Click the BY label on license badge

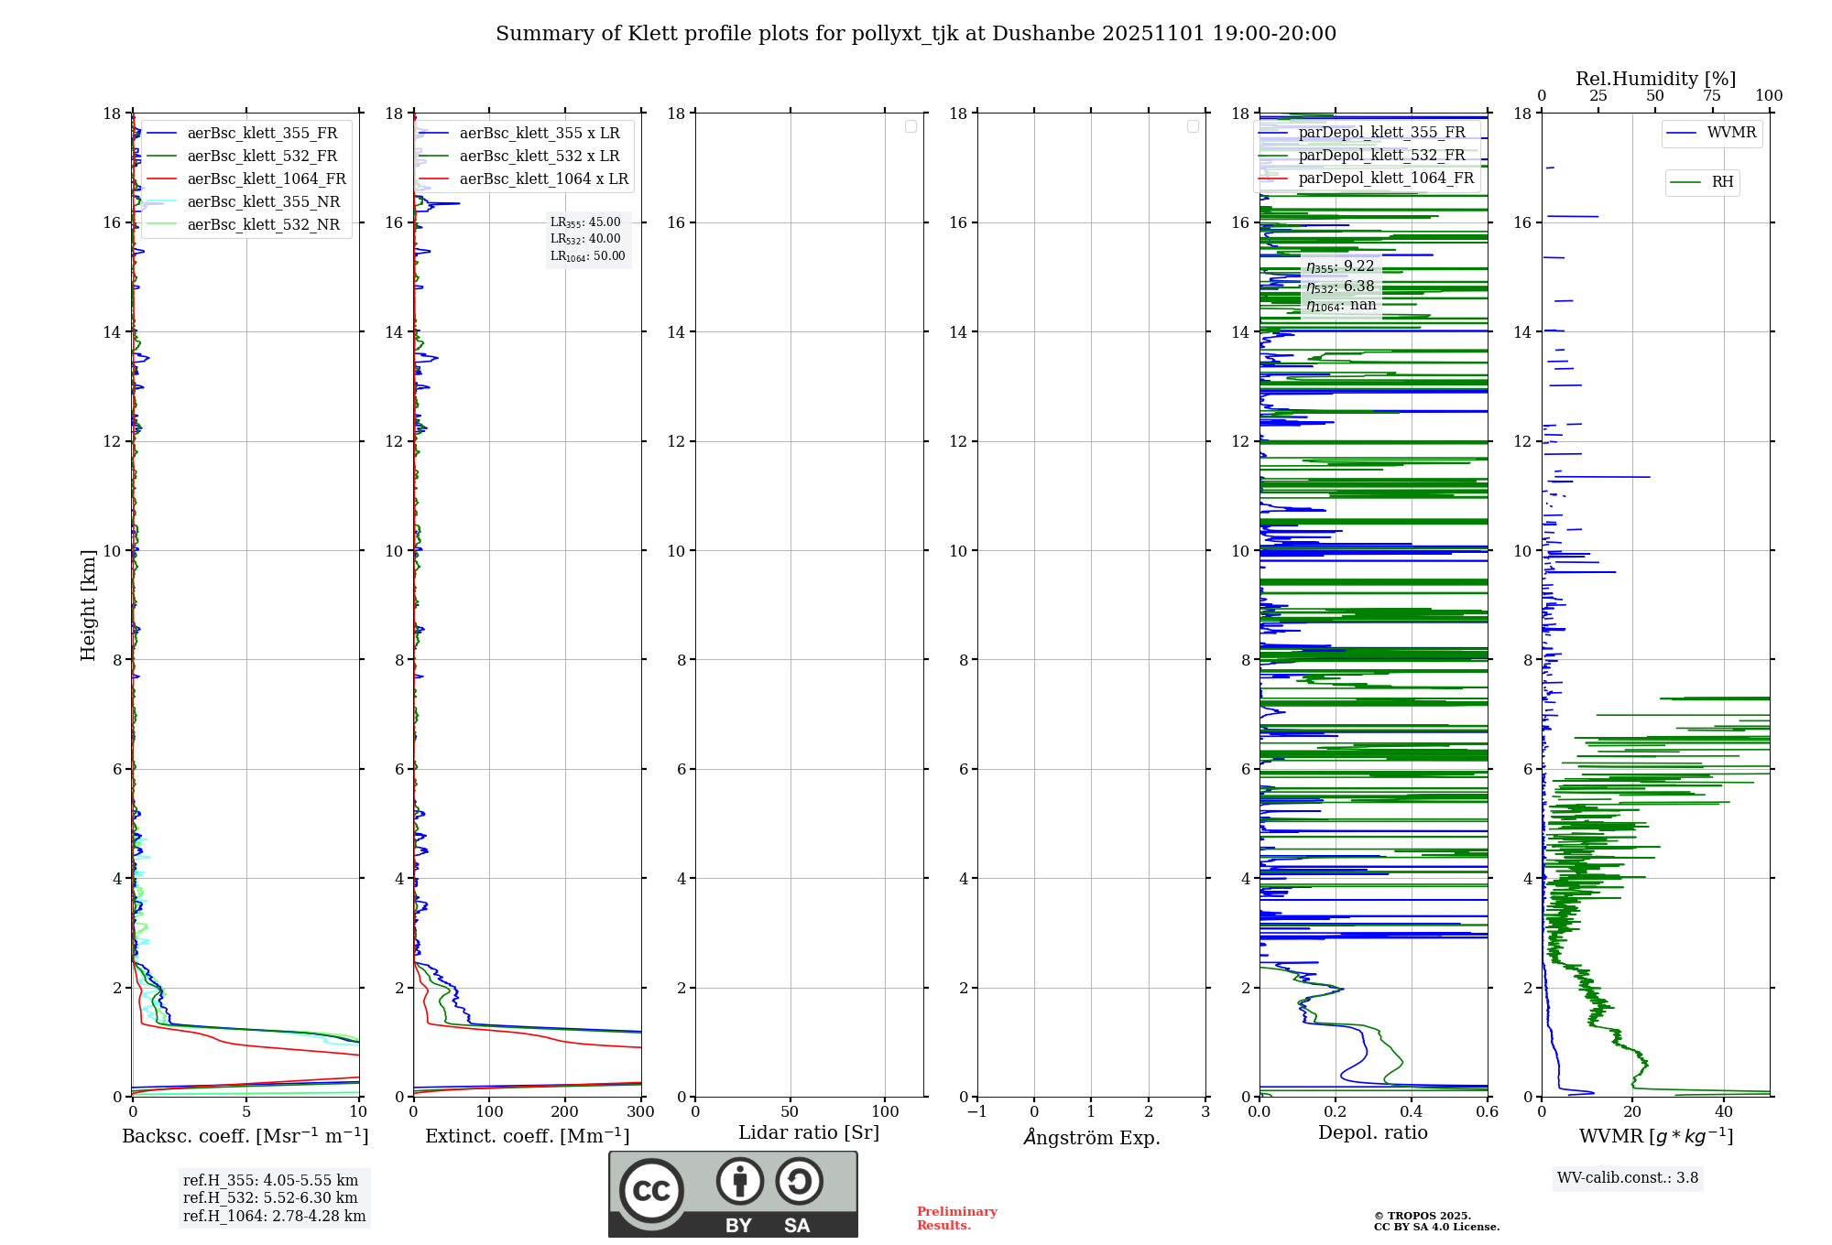coord(738,1226)
